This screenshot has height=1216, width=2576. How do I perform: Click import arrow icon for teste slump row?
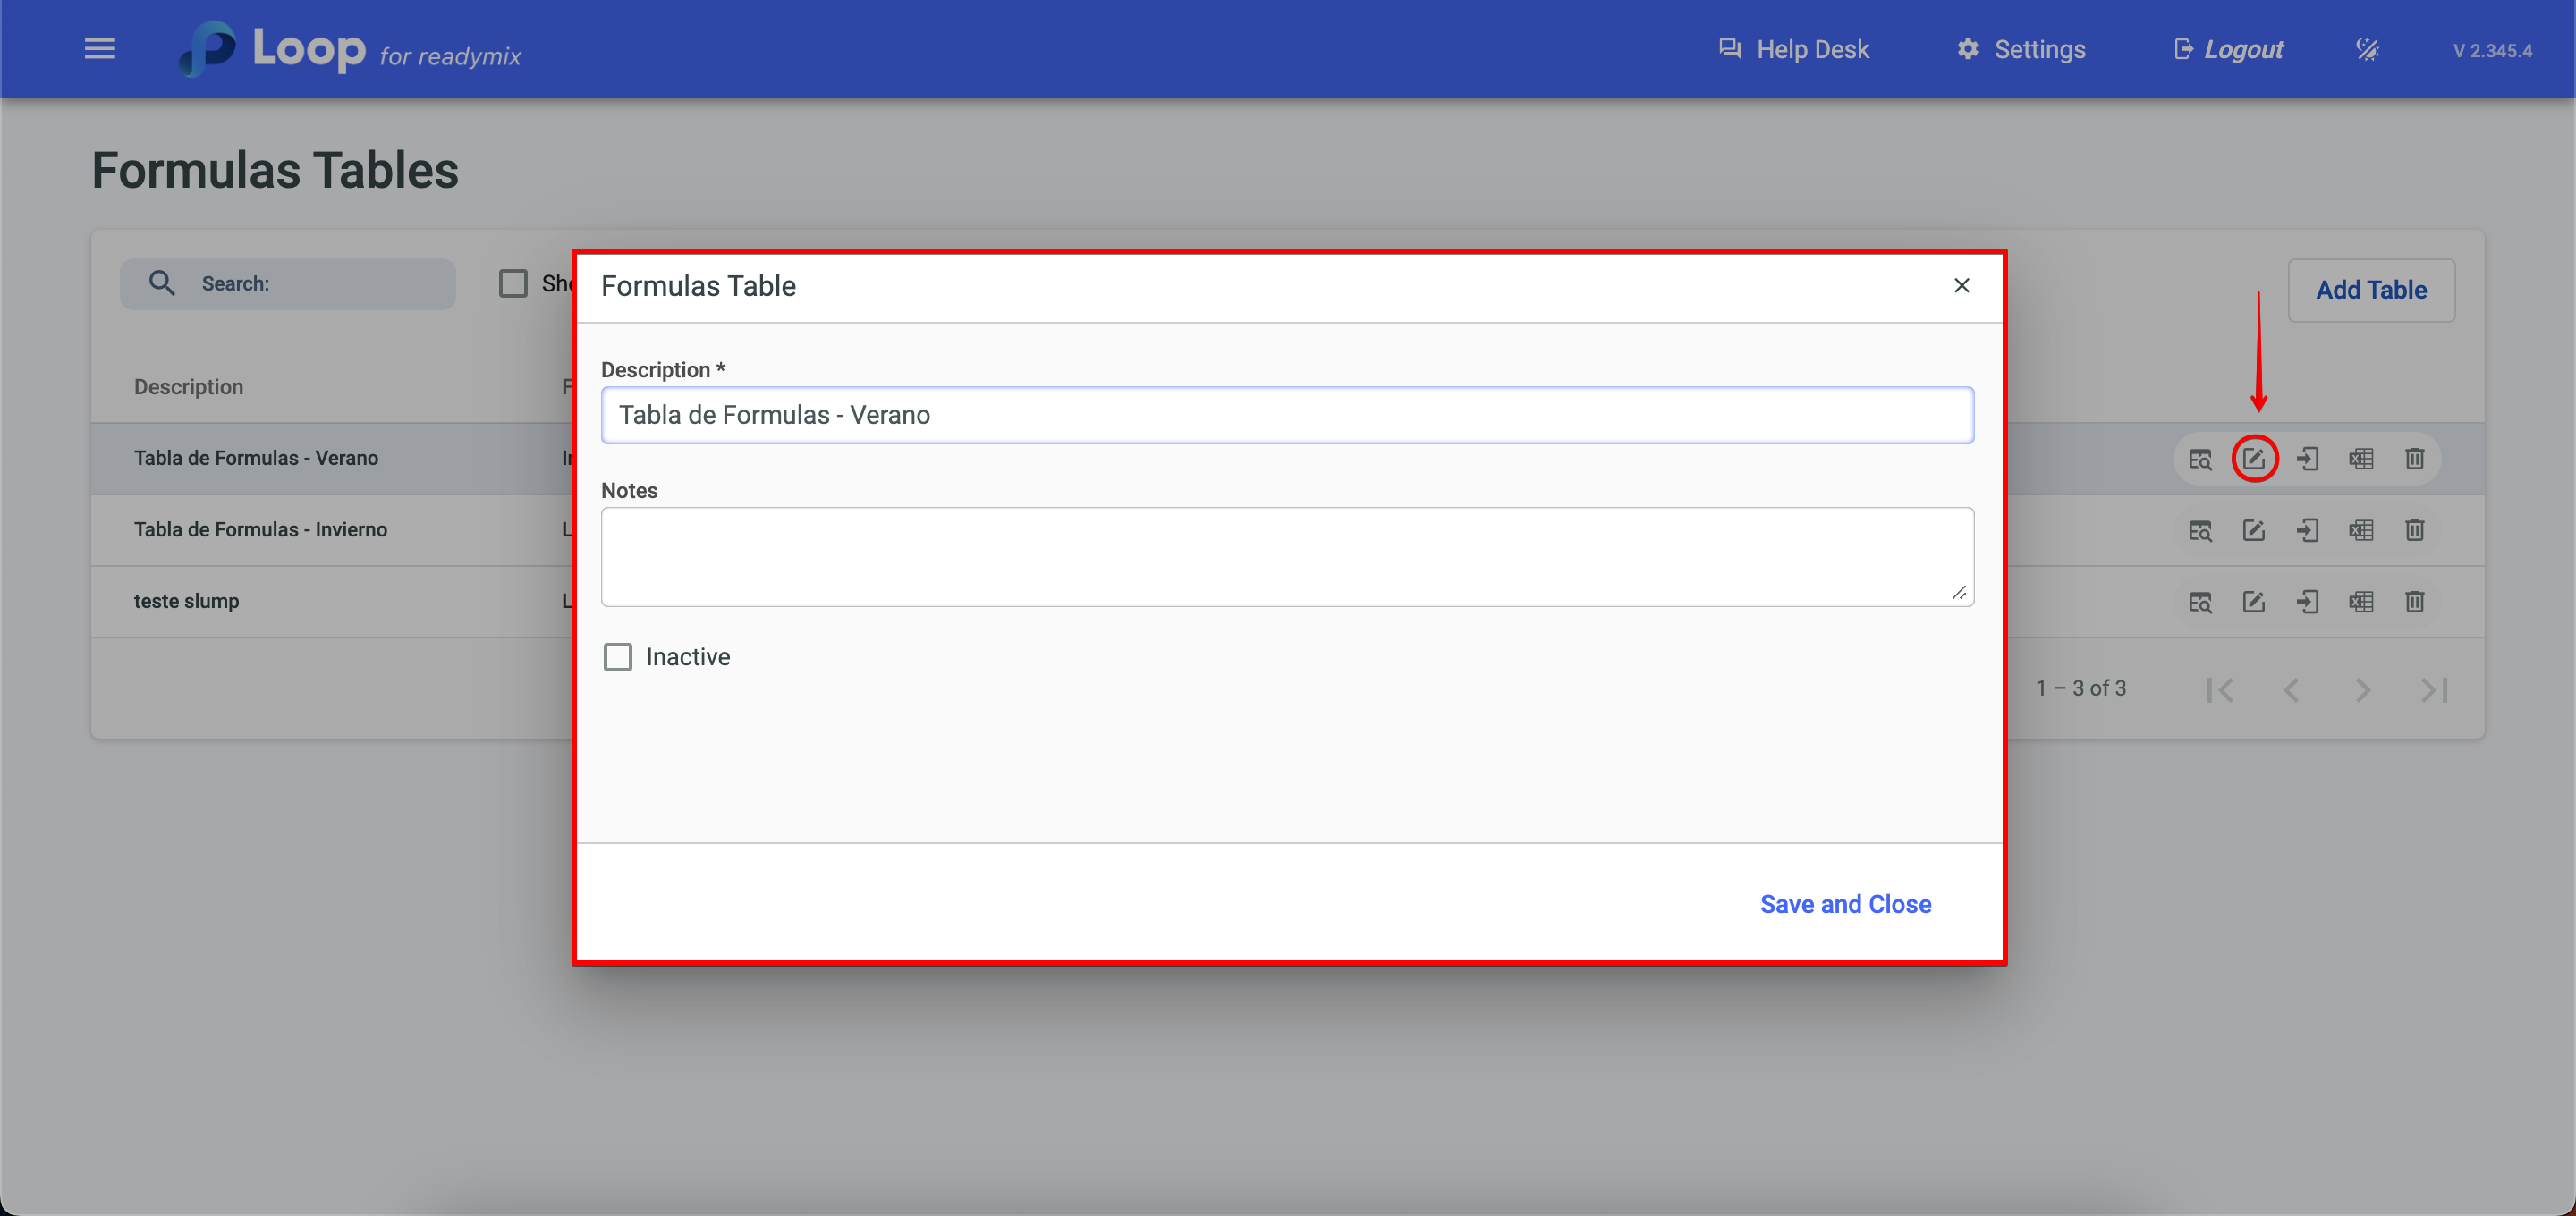(x=2307, y=602)
